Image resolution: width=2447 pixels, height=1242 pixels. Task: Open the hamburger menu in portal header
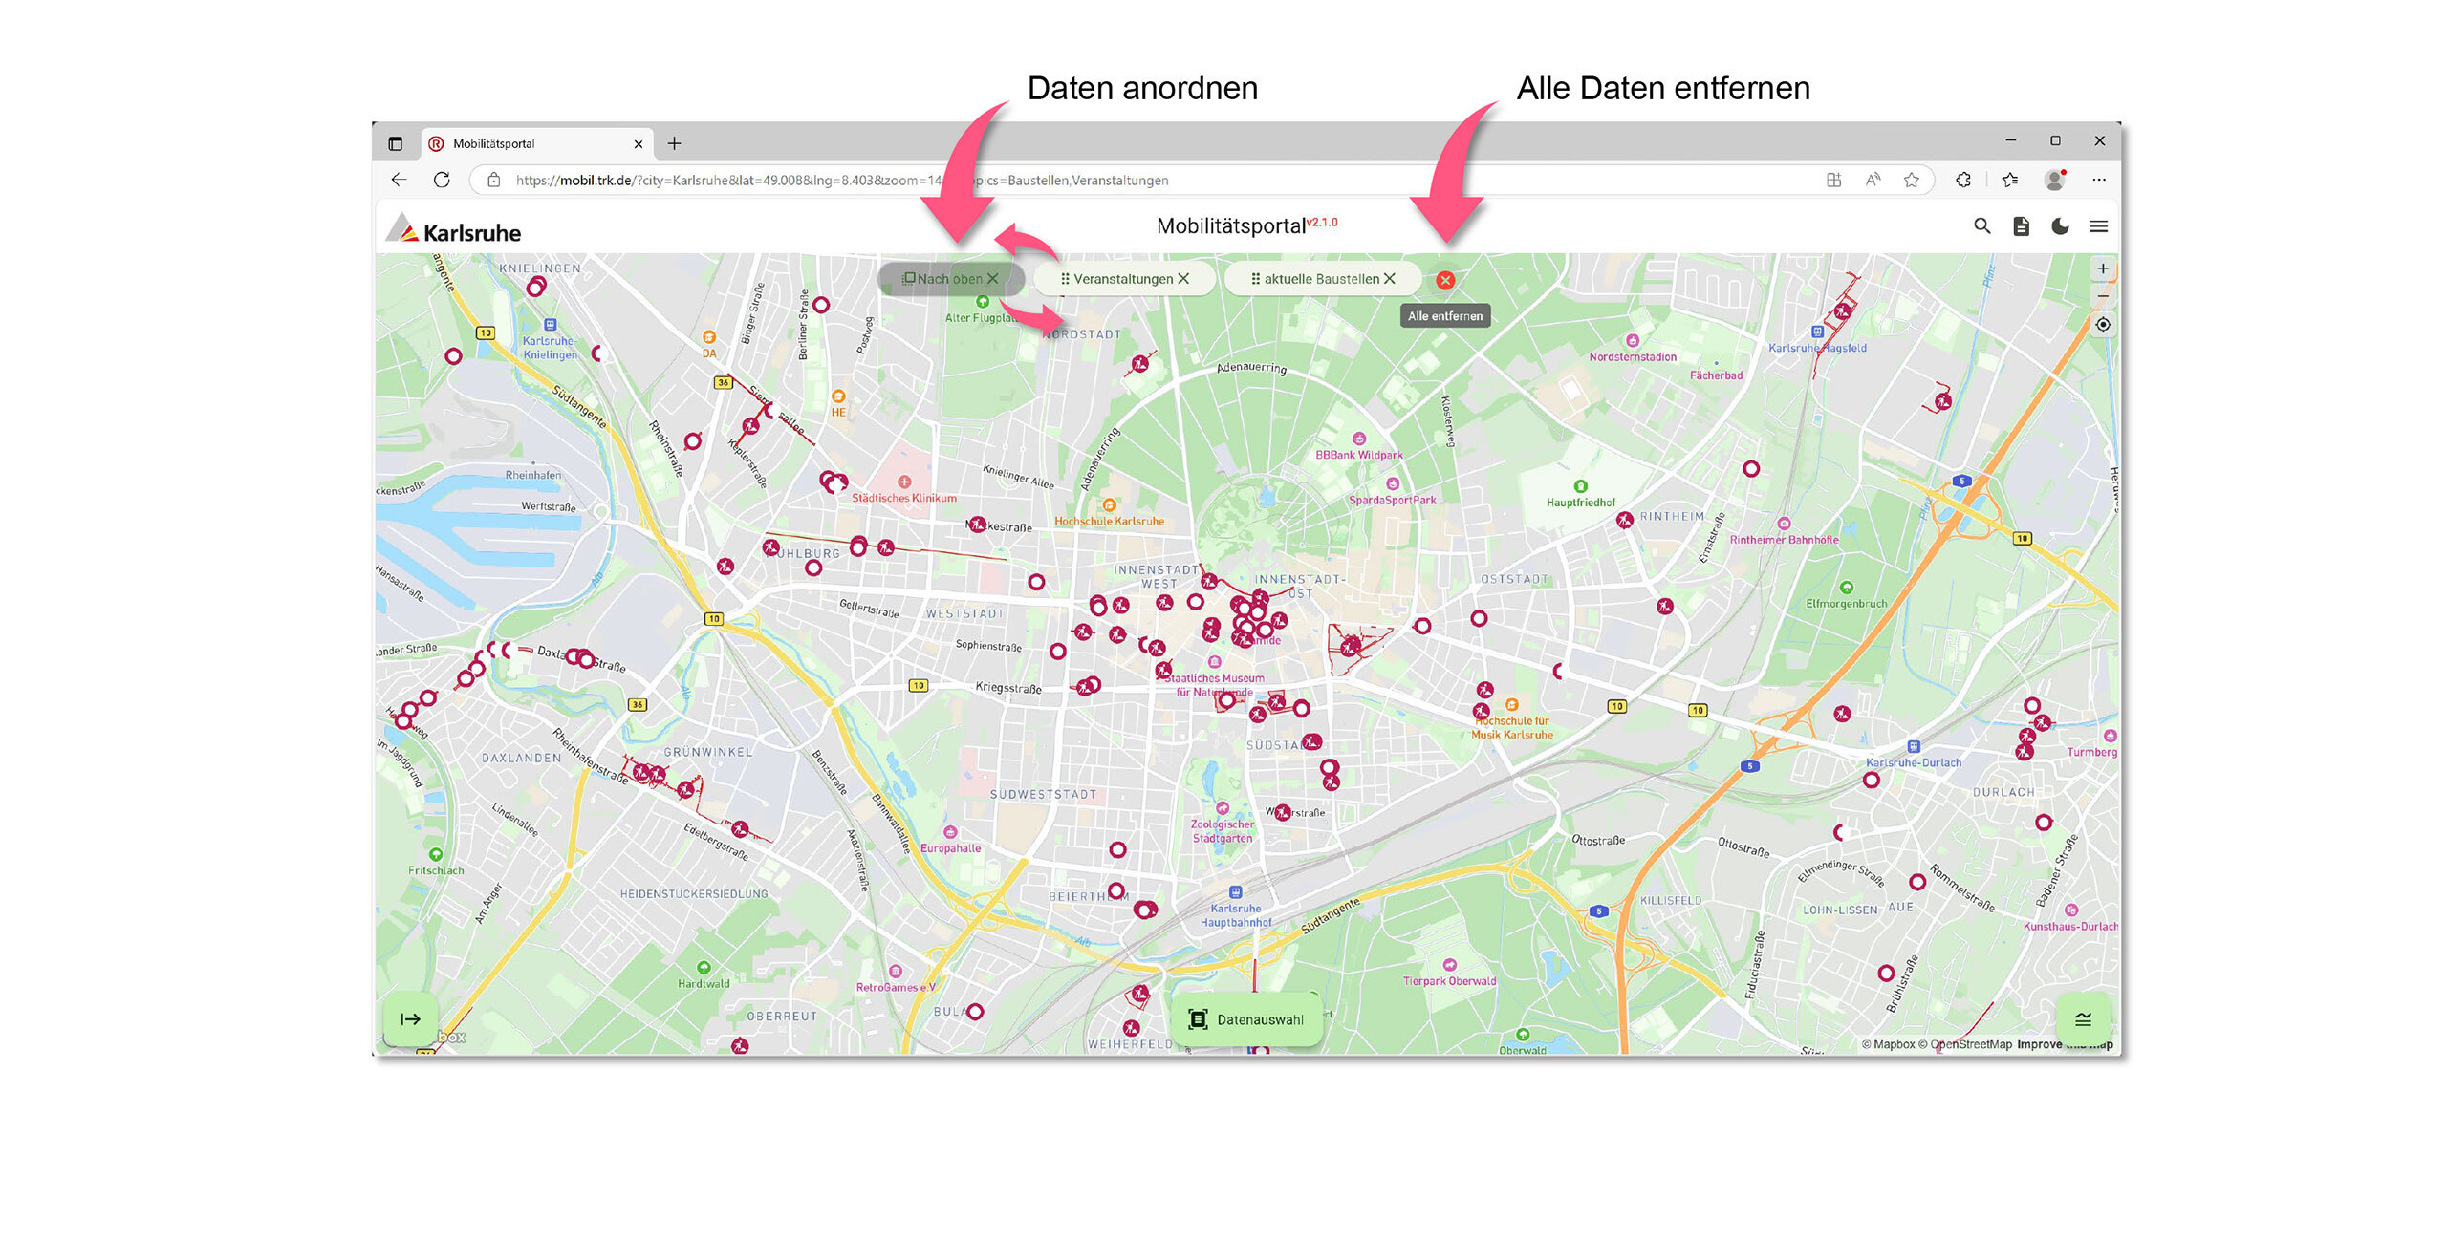2098,226
